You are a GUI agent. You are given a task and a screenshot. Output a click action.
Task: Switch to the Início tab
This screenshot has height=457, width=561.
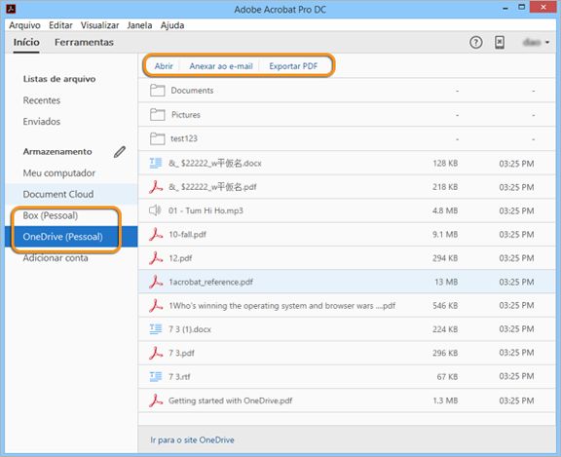tap(26, 42)
